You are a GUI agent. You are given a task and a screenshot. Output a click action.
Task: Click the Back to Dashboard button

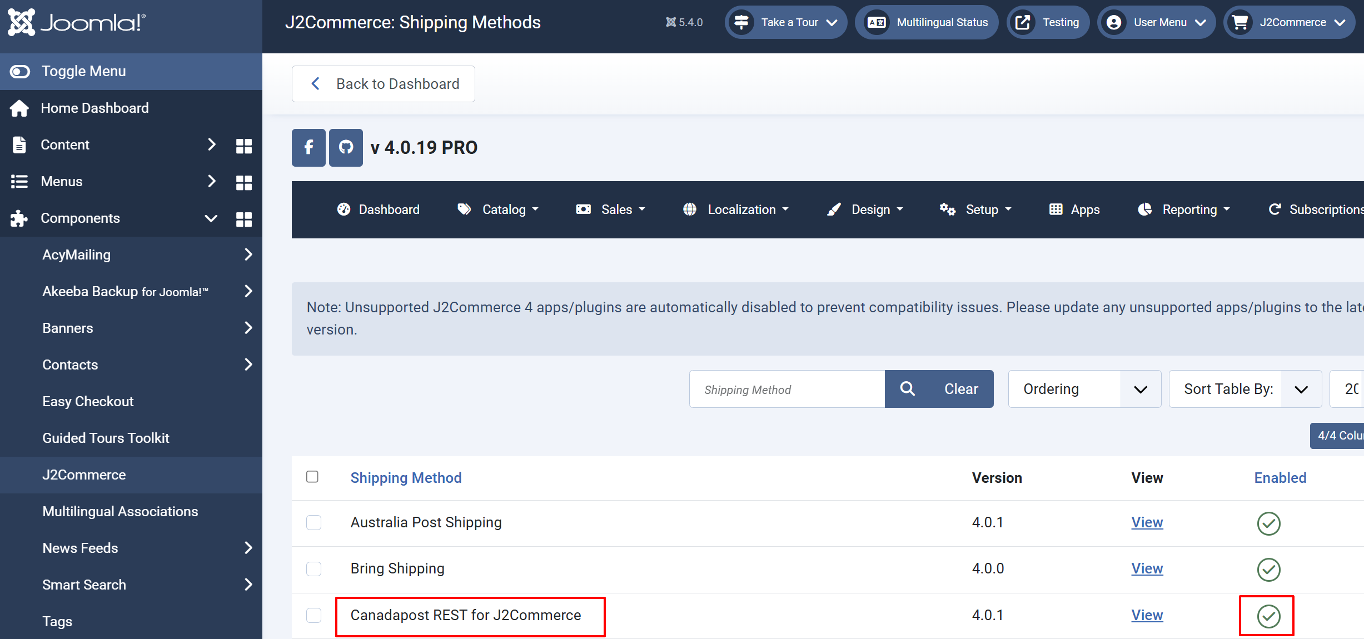pos(384,84)
